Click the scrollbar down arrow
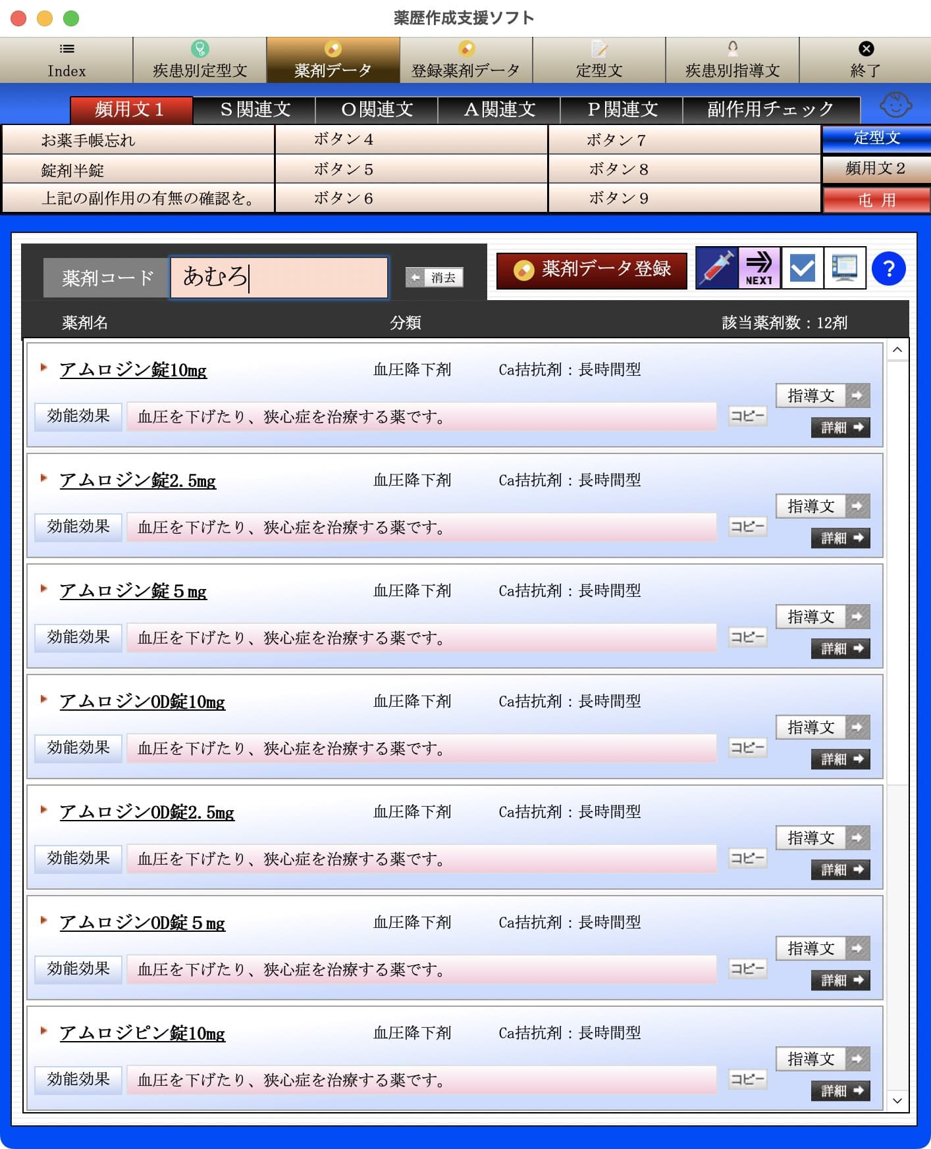 point(897,1100)
